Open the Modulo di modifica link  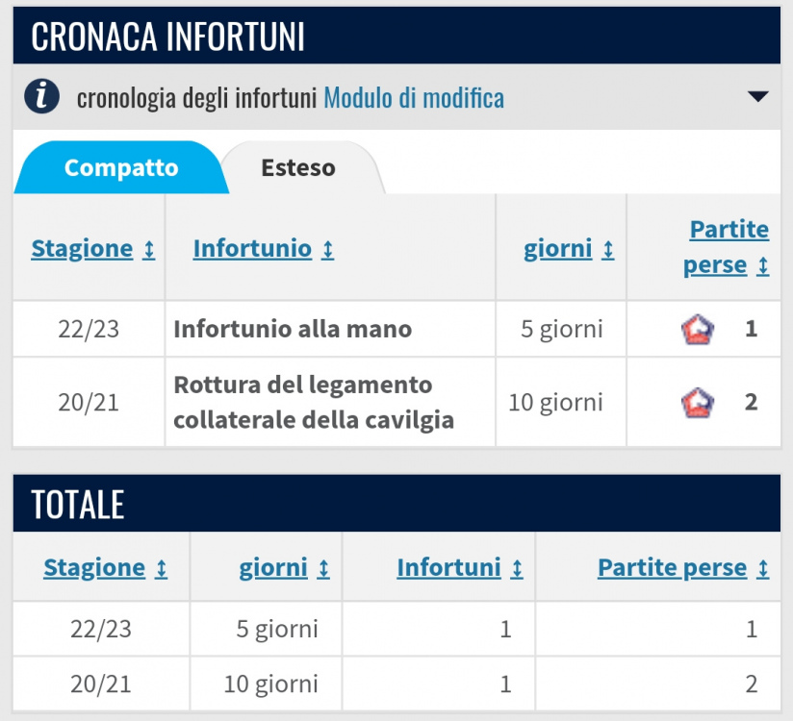414,97
